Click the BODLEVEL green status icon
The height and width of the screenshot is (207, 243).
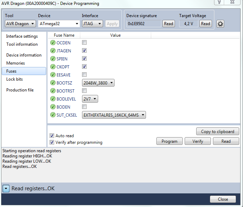53,99
